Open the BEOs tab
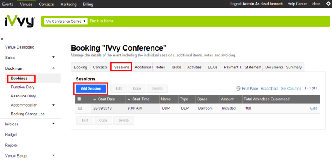The image size is (332, 165). (213, 67)
